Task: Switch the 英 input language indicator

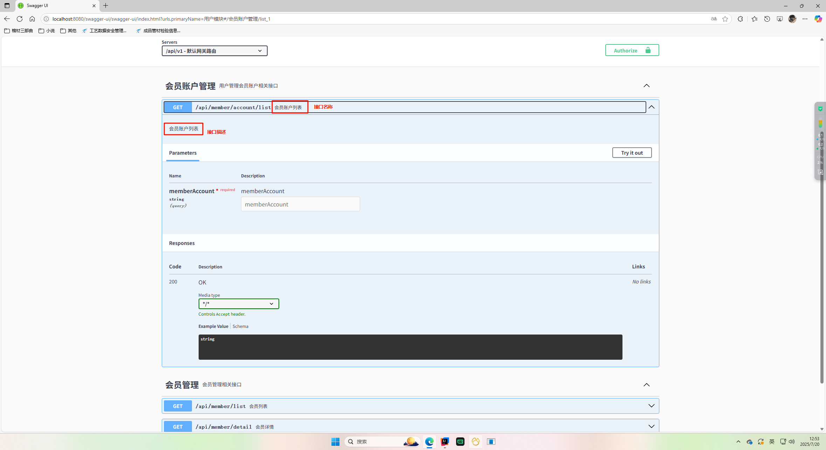Action: [x=772, y=442]
